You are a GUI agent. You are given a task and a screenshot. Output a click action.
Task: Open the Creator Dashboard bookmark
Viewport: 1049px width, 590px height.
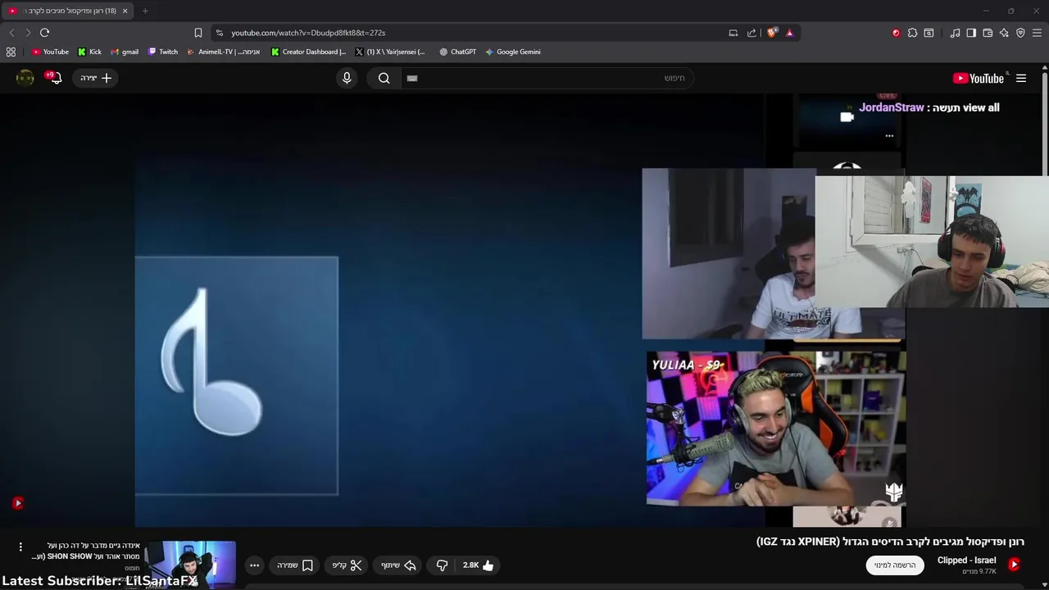click(308, 52)
